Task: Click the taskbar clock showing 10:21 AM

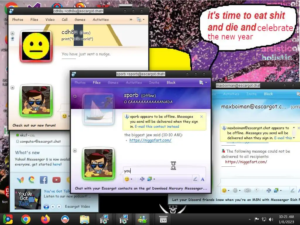Action: coord(287,219)
